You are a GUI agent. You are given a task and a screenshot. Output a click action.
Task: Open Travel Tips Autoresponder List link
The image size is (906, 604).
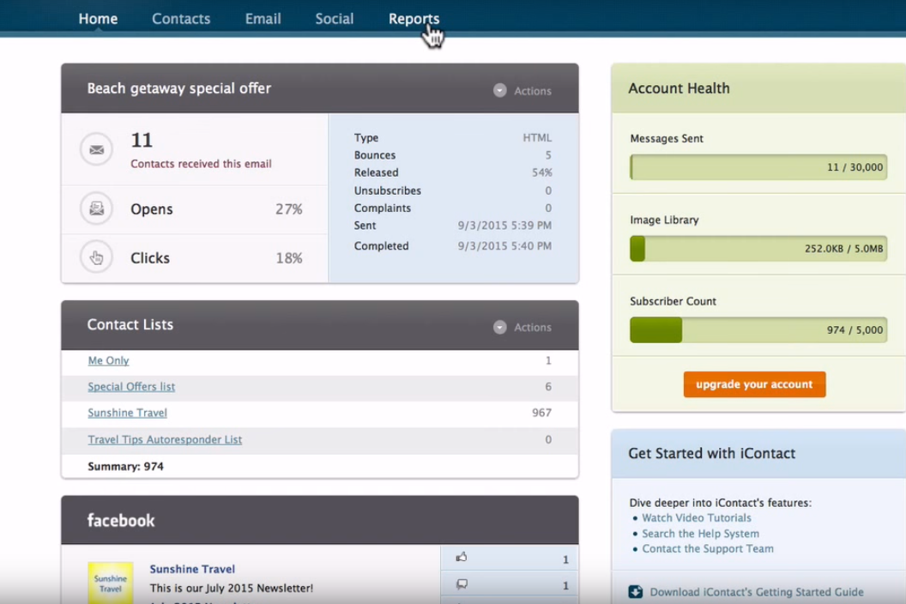(165, 439)
